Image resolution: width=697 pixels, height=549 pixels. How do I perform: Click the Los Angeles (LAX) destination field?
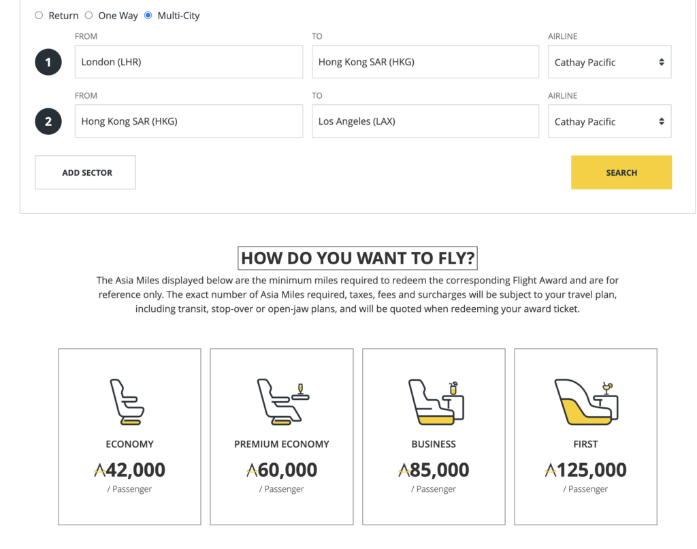coord(425,121)
